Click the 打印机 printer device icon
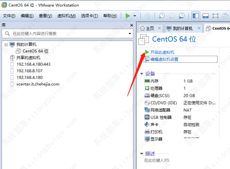230x169 pixels. click(147, 132)
